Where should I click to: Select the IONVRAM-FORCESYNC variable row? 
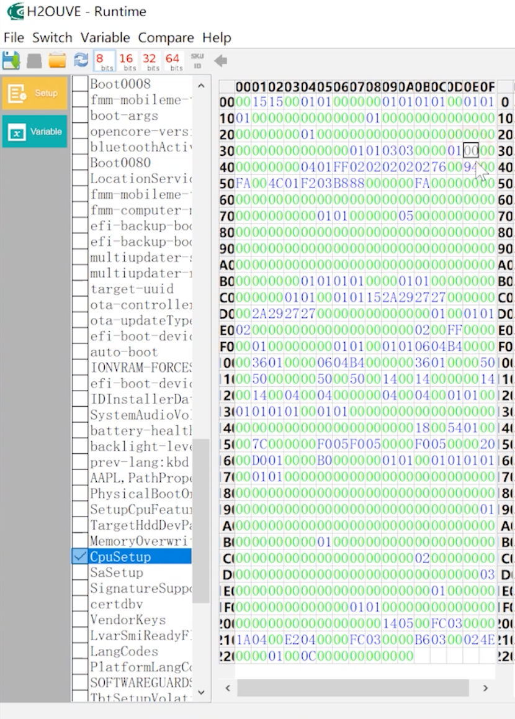pyautogui.click(x=140, y=368)
